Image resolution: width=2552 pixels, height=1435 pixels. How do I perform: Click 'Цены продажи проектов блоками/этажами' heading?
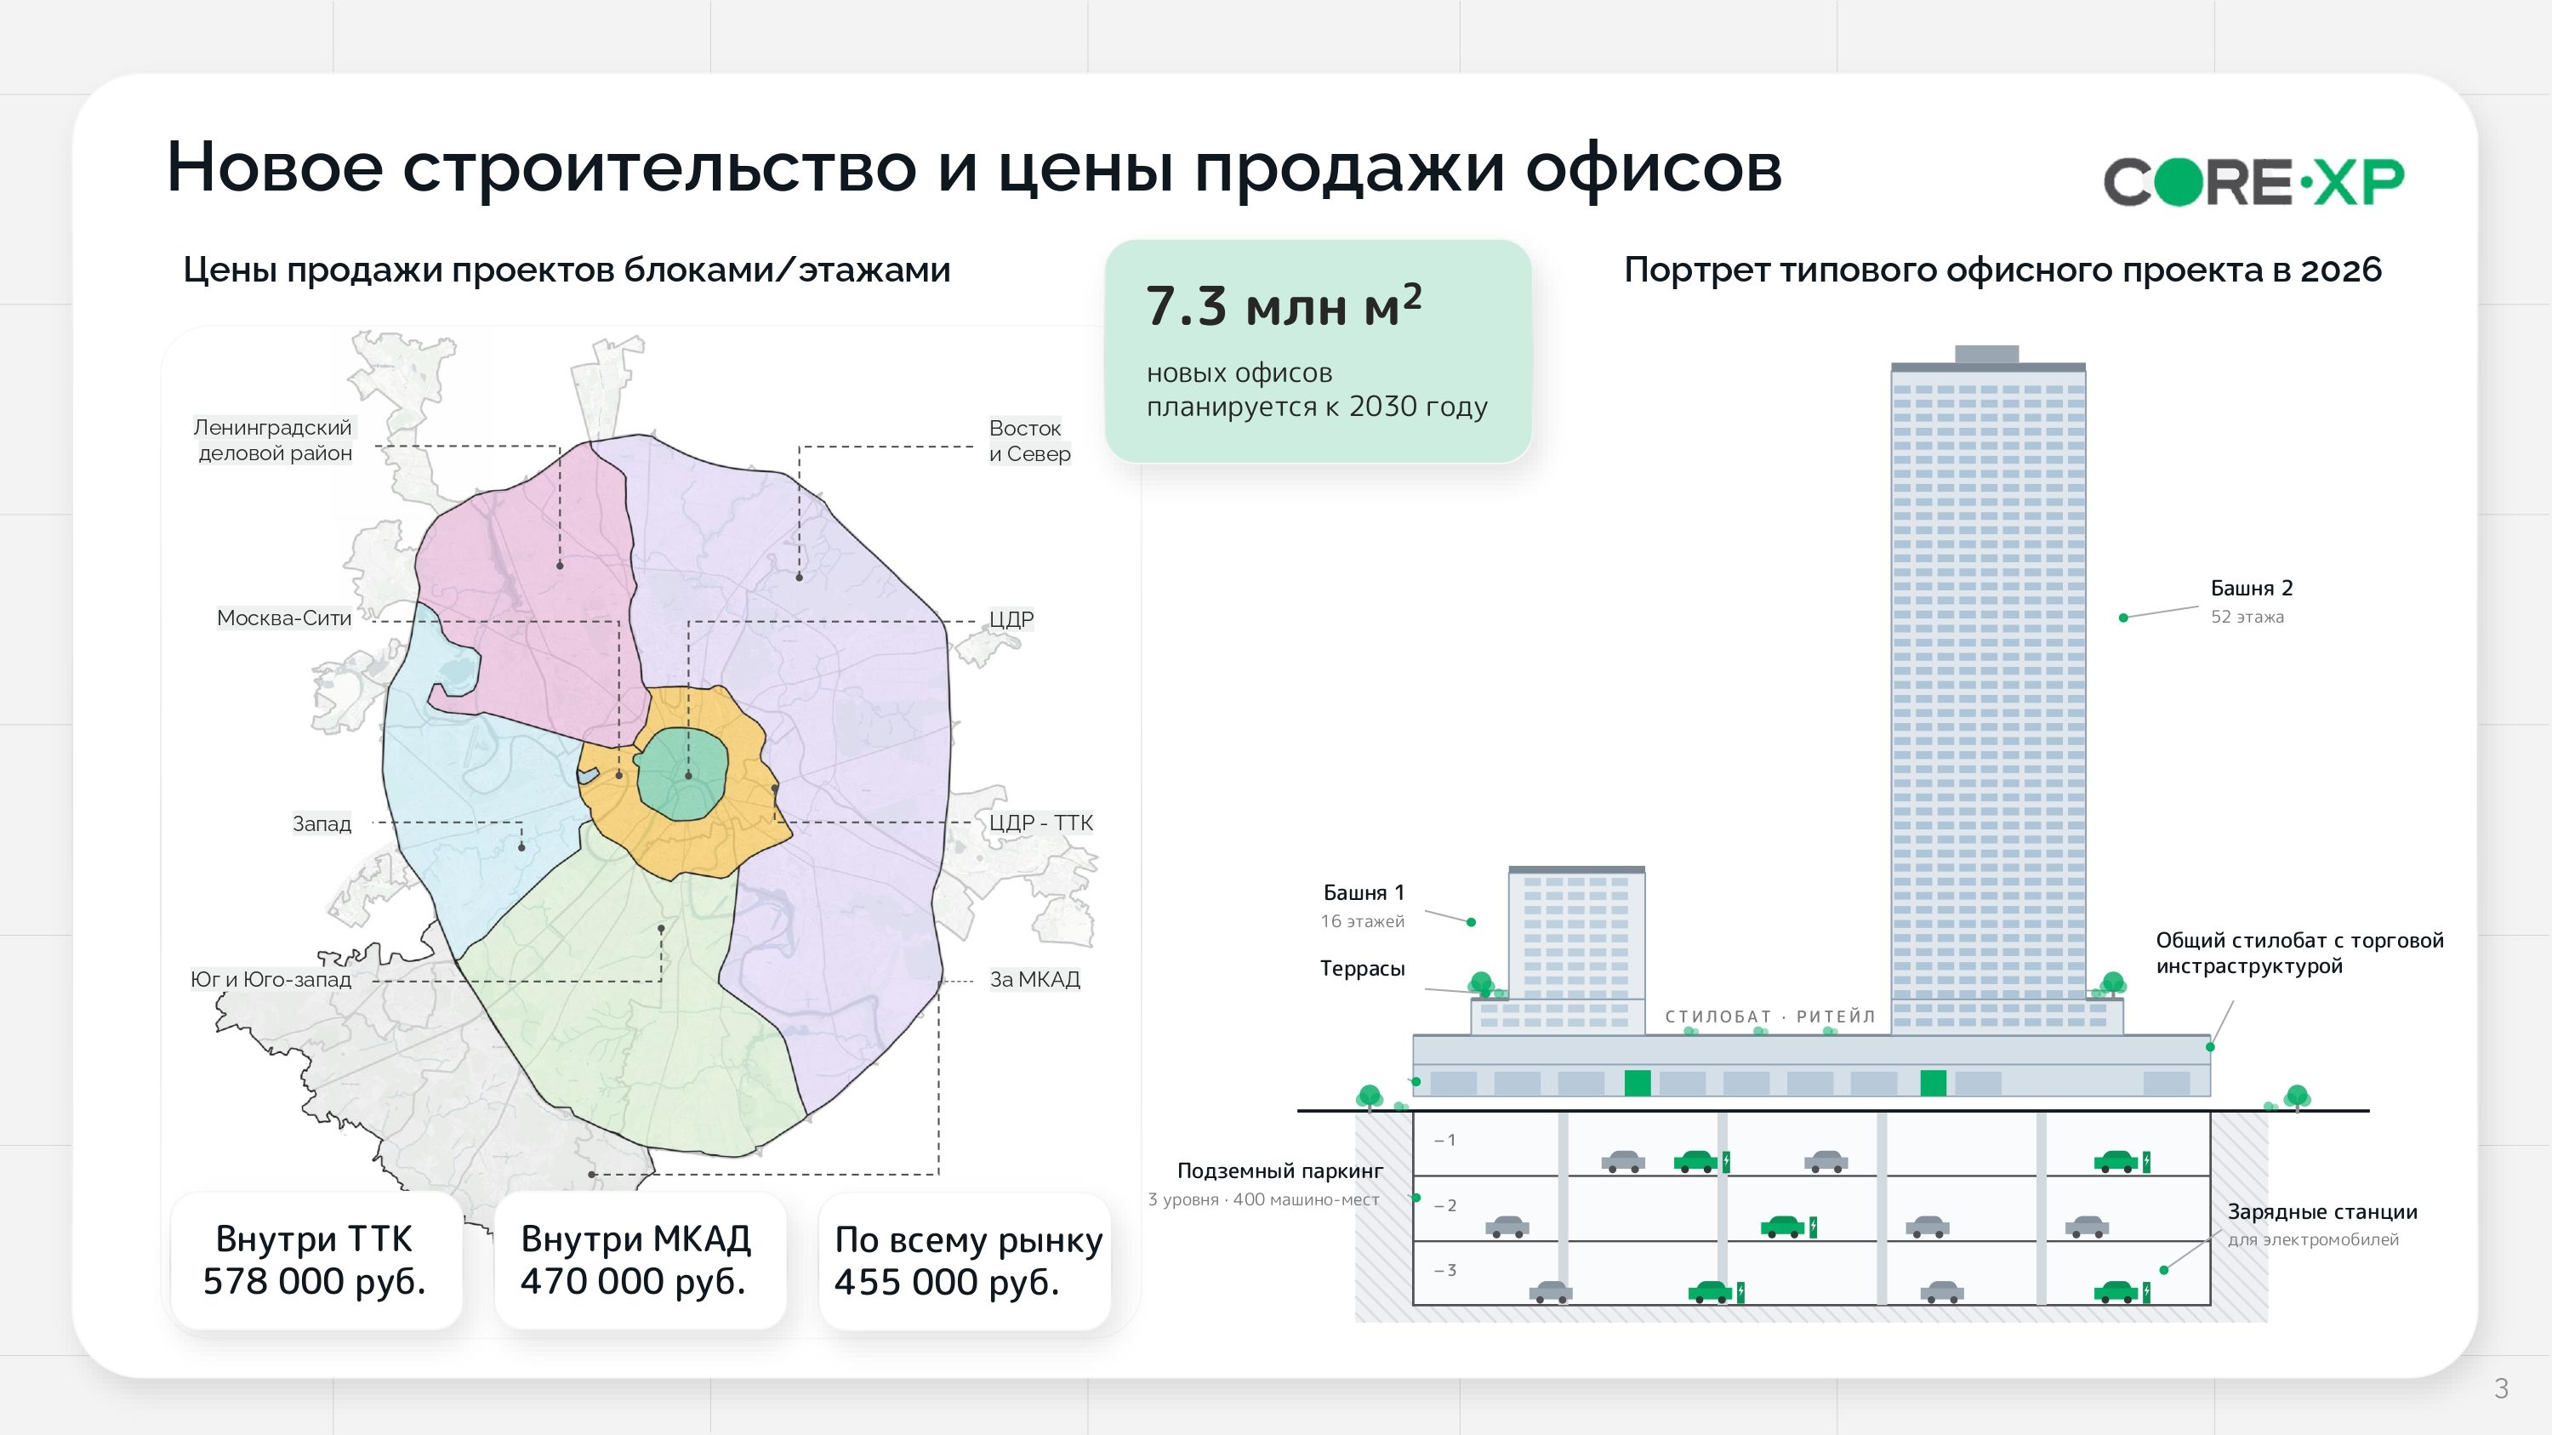click(x=567, y=270)
